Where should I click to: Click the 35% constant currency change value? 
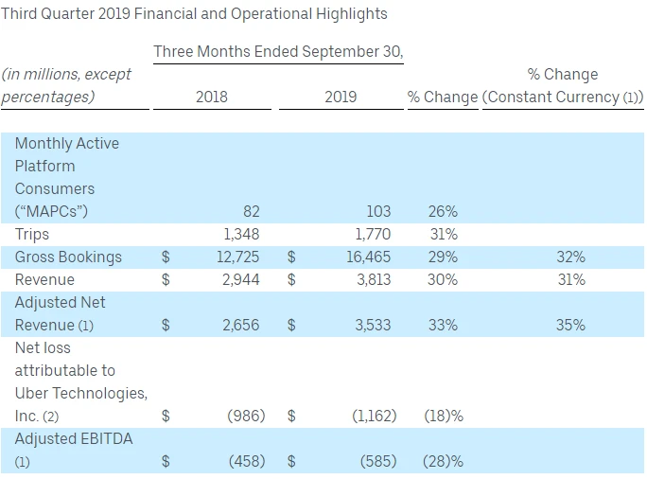(x=570, y=325)
